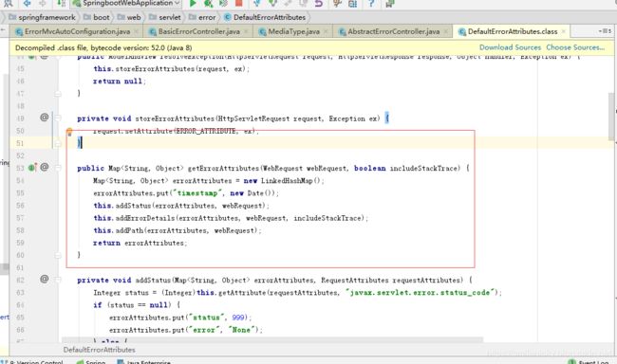Image resolution: width=617 pixels, height=364 pixels.
Task: Fold the addStatus method at line 62
Action: point(58,280)
